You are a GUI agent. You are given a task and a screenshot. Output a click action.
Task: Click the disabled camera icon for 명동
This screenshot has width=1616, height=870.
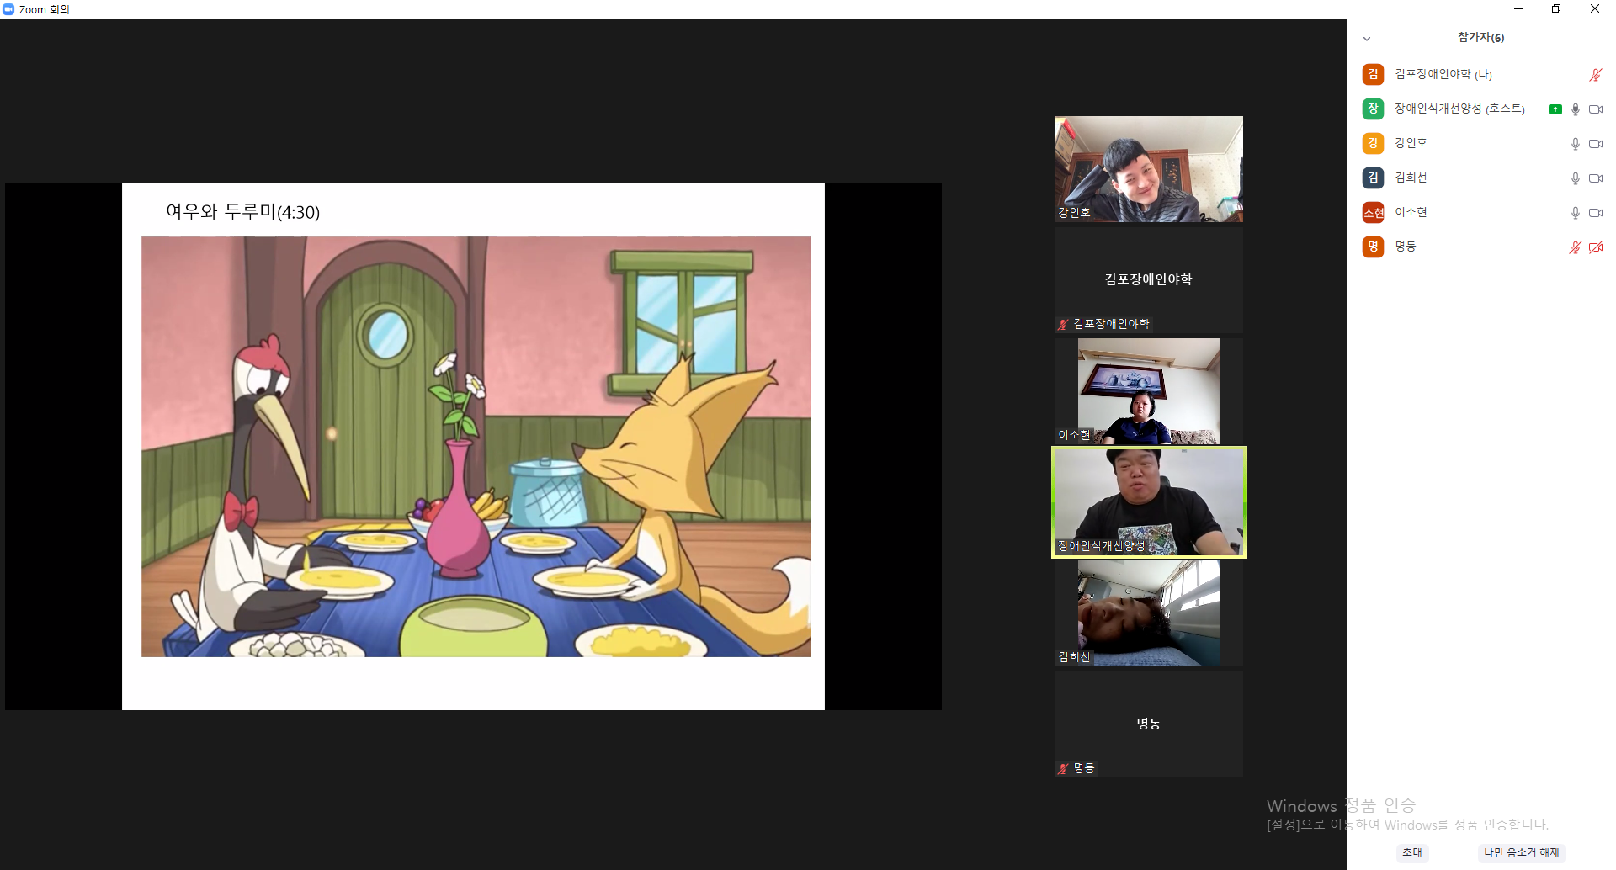tap(1595, 247)
